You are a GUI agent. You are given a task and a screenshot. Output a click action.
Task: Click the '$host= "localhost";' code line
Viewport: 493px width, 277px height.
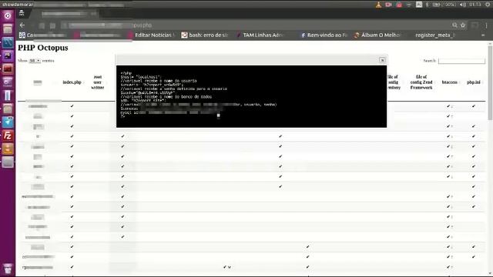click(x=141, y=77)
